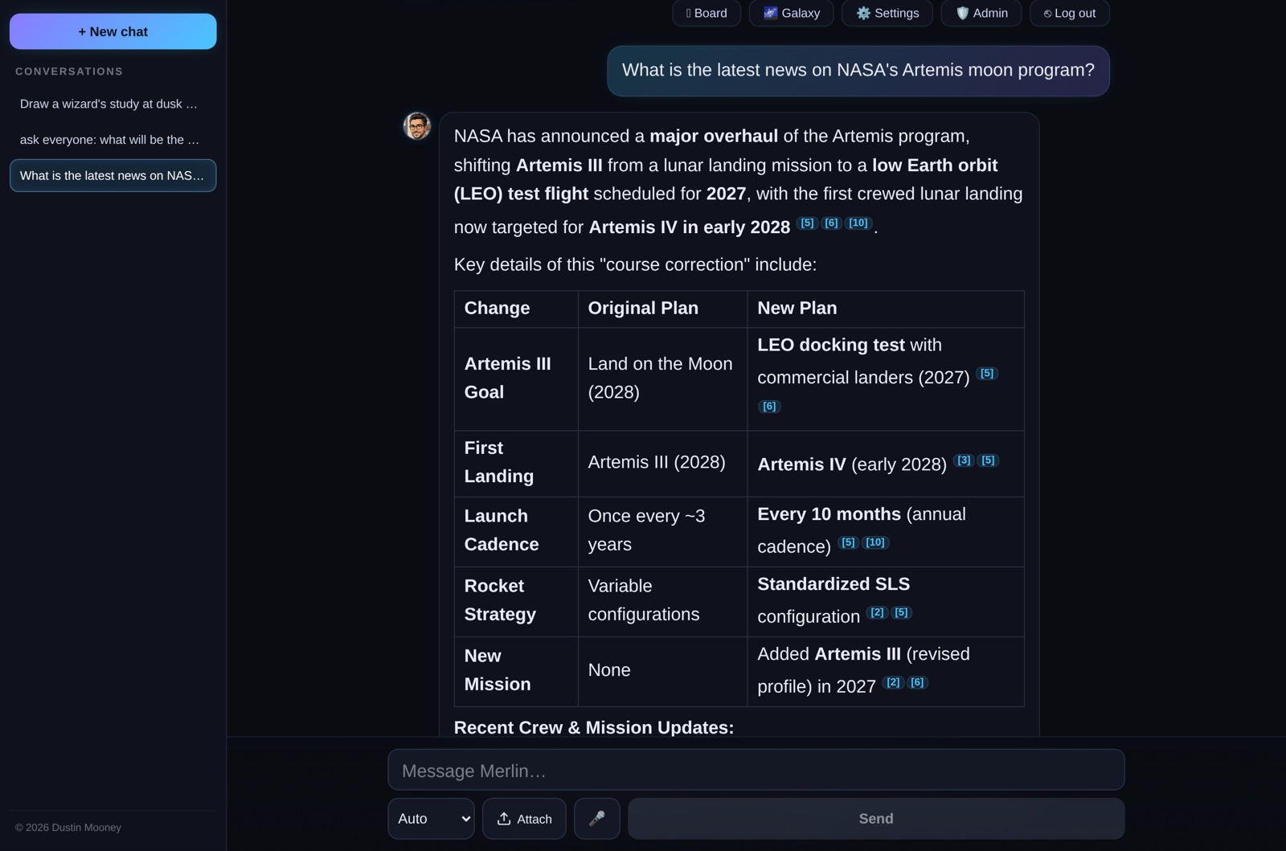Click the 'CONVERSATIONS' sidebar heading
The width and height of the screenshot is (1286, 851).
tap(69, 71)
